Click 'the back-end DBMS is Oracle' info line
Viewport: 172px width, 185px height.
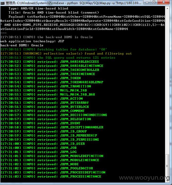(x=47, y=37)
